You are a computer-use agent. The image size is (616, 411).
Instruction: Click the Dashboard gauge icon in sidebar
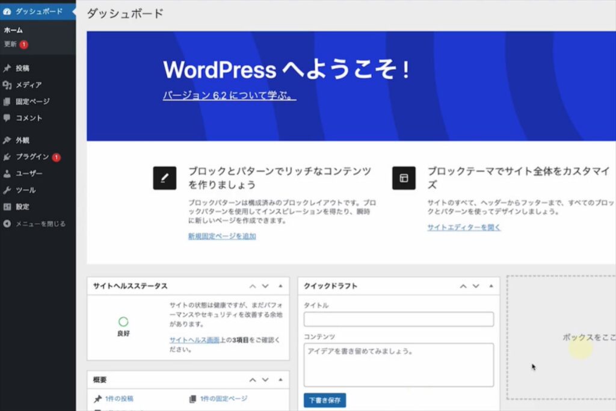[x=7, y=11]
